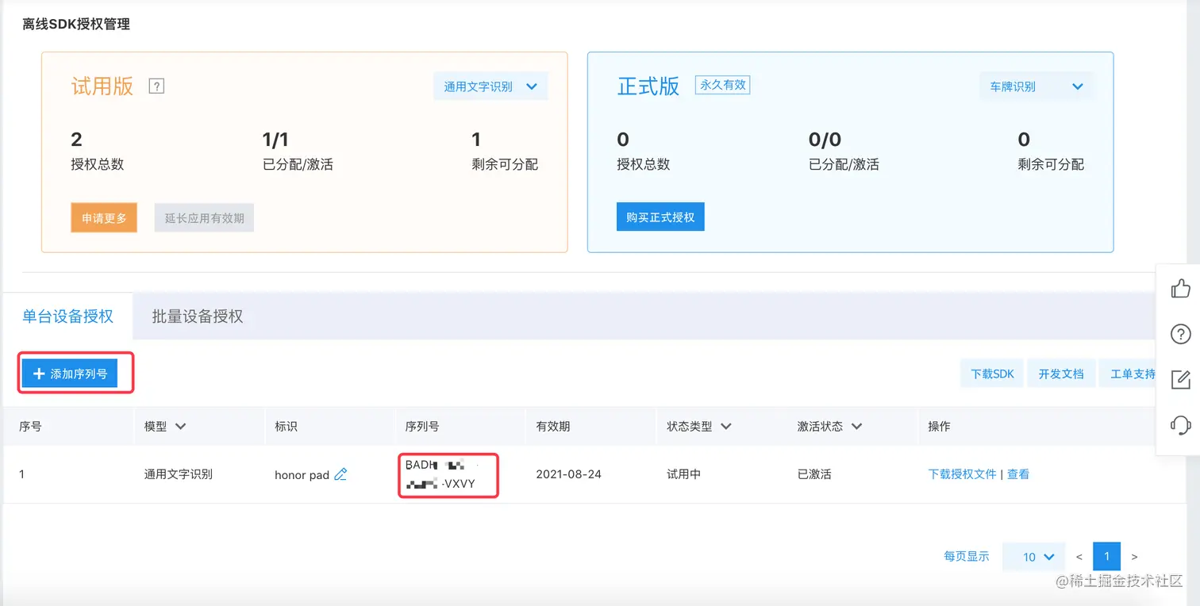The image size is (1200, 606).
Task: Click the trial version help question-mark icon
Action: (x=156, y=86)
